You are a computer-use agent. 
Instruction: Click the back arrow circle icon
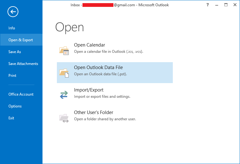(13, 12)
